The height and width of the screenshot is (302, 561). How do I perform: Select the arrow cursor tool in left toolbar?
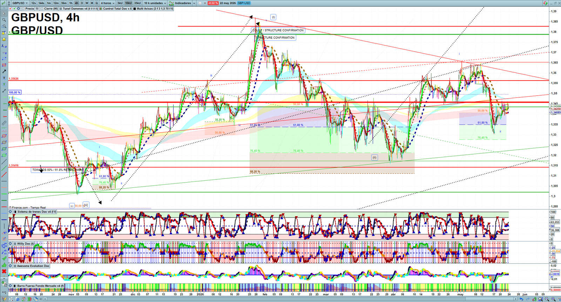click(x=4, y=13)
